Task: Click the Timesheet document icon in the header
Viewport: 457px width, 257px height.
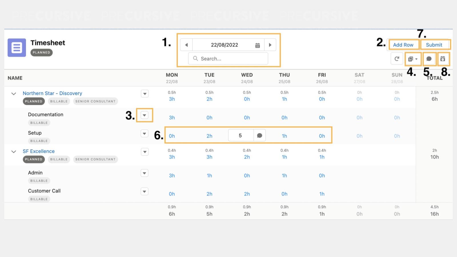Action: coord(16,47)
